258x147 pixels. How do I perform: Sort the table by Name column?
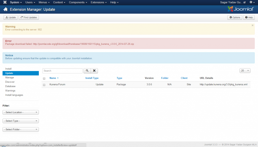53,78
